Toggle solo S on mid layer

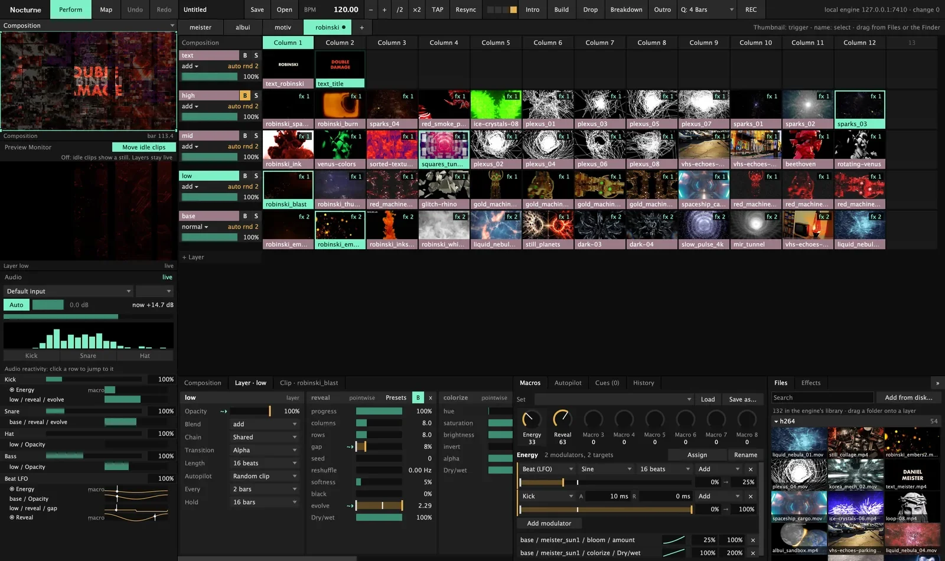256,136
